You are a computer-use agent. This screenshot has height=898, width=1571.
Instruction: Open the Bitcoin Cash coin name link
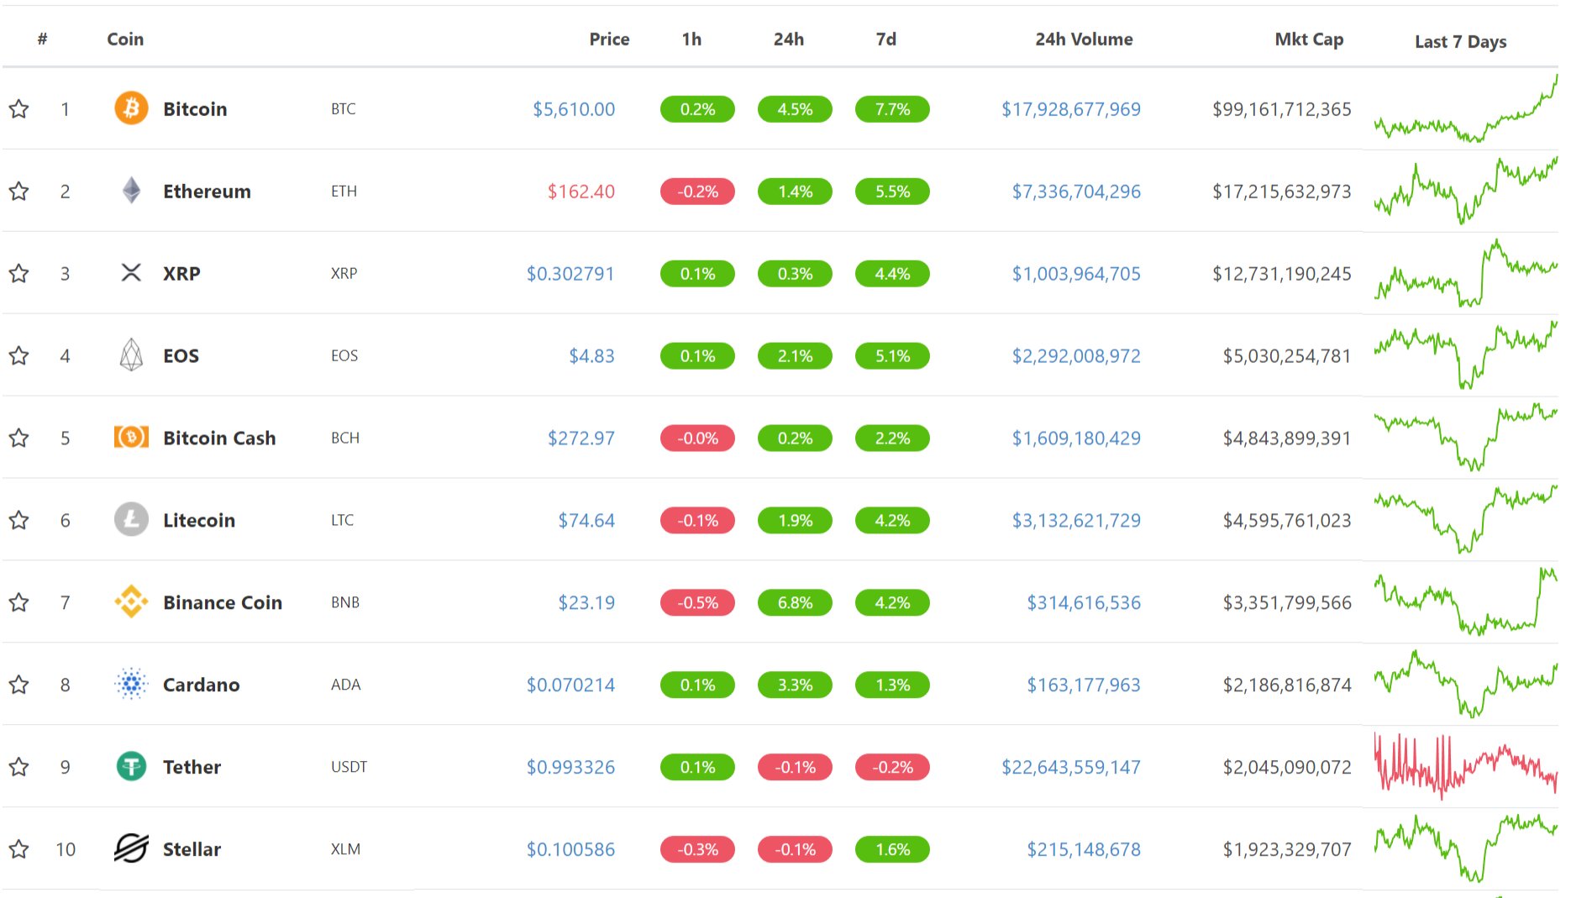[219, 438]
